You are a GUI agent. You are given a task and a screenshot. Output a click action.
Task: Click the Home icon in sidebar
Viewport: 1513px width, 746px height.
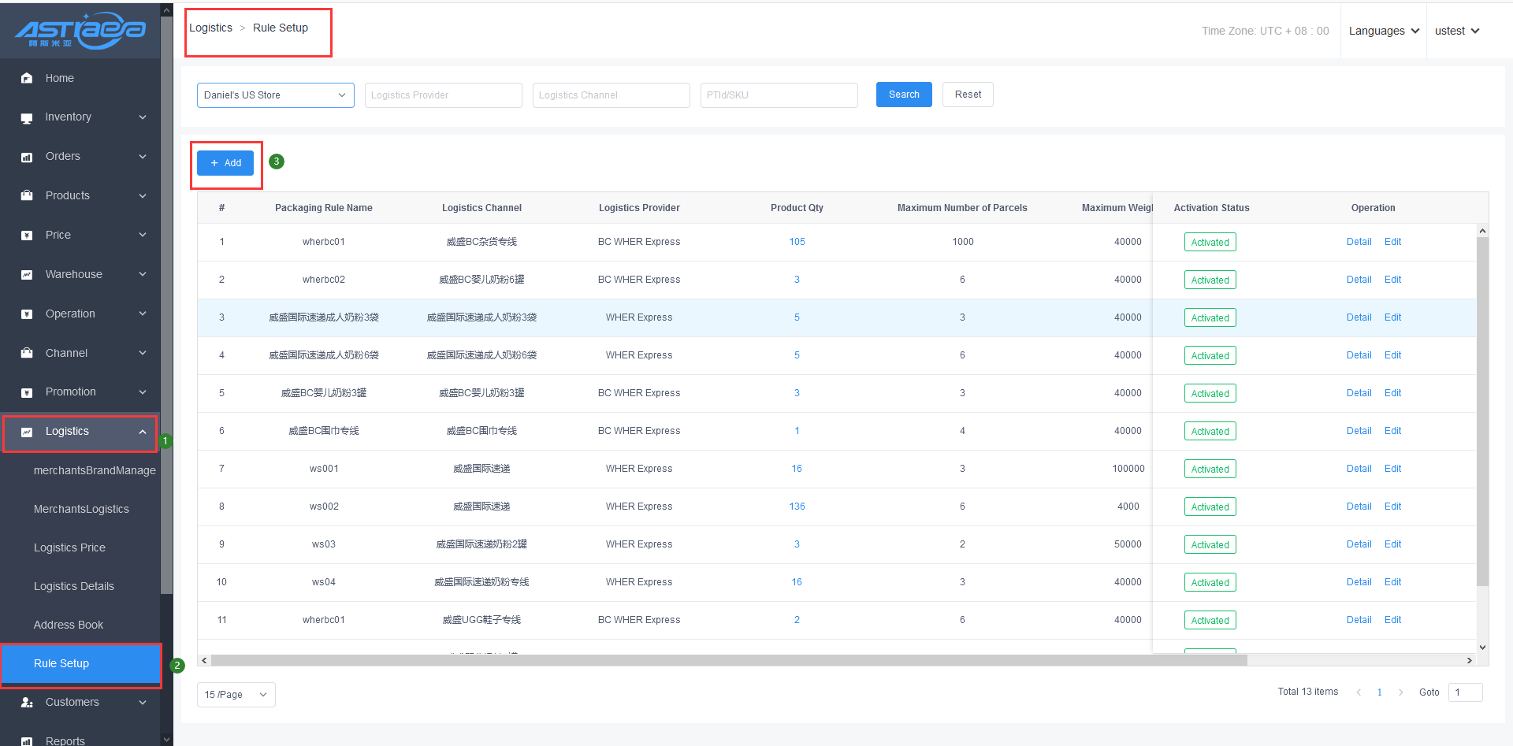(27, 78)
